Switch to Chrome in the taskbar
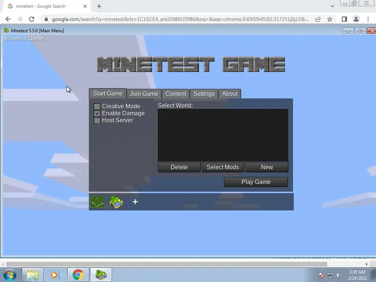 (78, 275)
